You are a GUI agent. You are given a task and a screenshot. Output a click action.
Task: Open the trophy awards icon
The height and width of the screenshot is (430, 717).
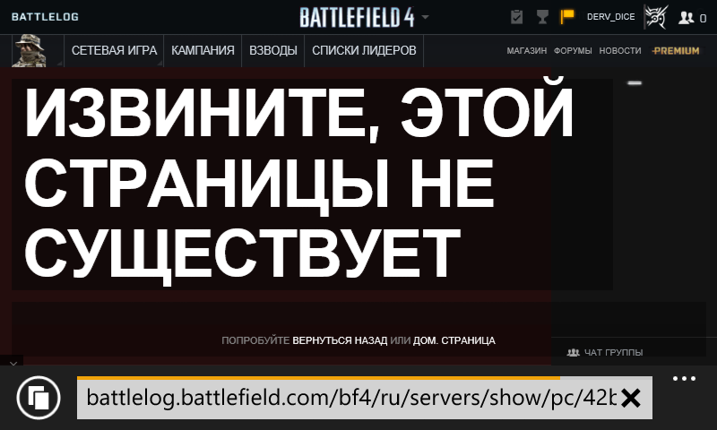pos(542,17)
